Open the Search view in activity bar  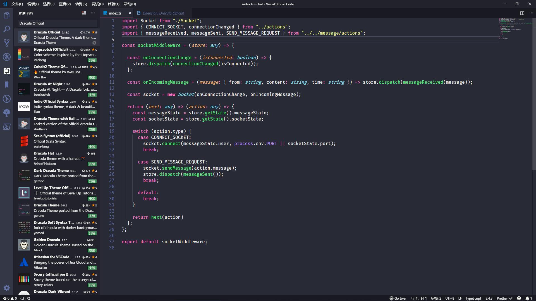click(7, 29)
